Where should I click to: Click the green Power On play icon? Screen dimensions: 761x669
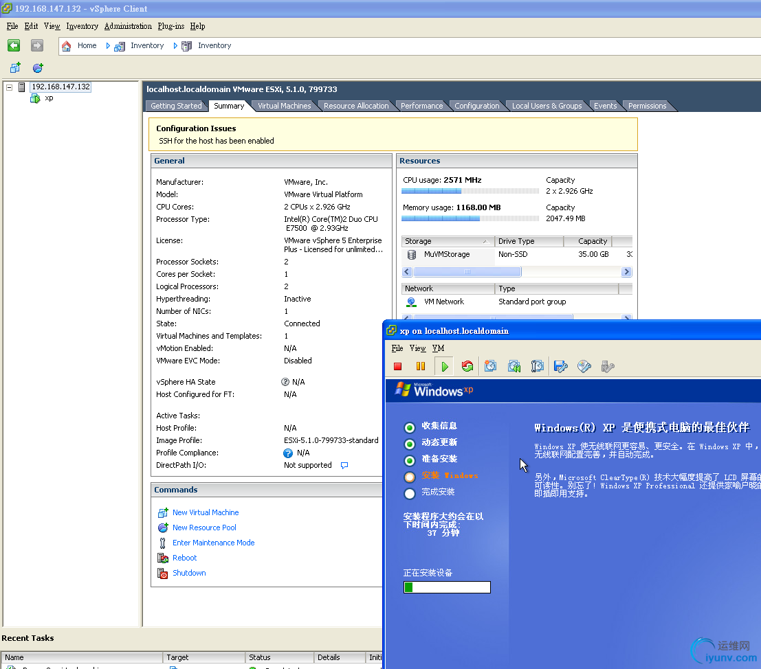[x=445, y=367]
